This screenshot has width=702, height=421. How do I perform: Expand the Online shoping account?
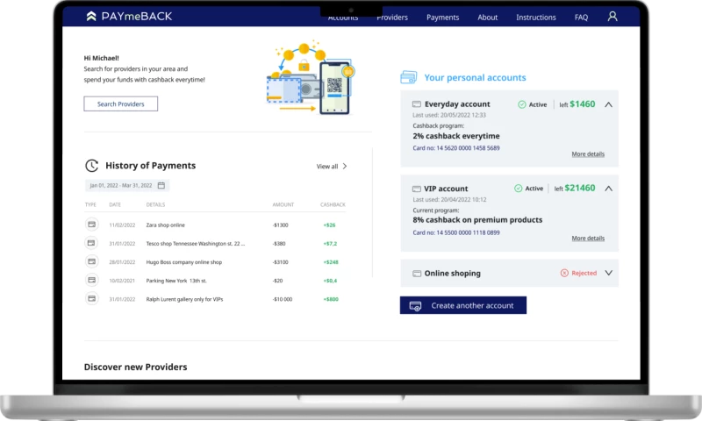[608, 273]
